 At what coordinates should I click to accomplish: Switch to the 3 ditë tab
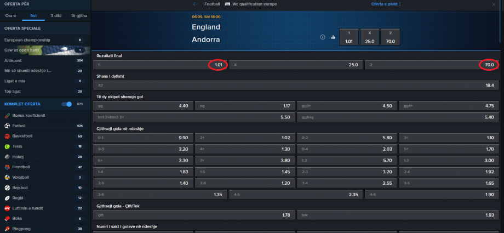(56, 15)
